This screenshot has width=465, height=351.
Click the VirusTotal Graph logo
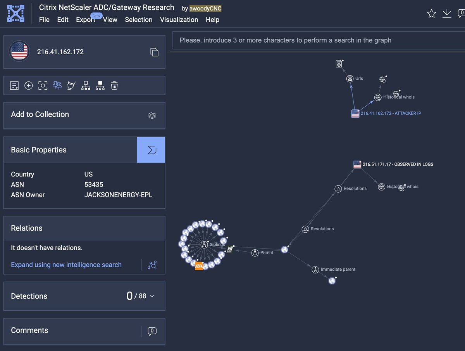(15, 14)
